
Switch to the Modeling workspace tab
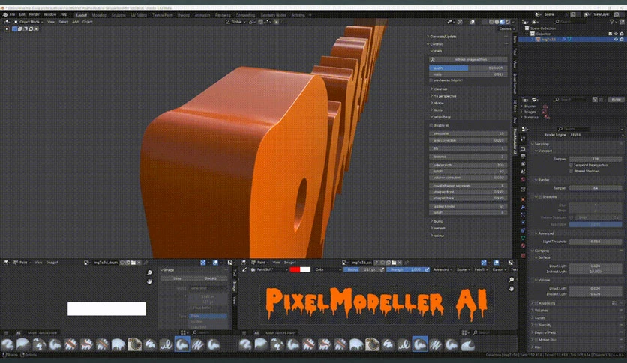(x=99, y=15)
